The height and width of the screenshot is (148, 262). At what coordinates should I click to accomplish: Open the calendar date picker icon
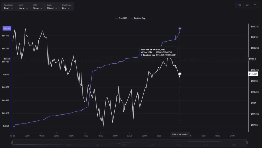click(255, 5)
